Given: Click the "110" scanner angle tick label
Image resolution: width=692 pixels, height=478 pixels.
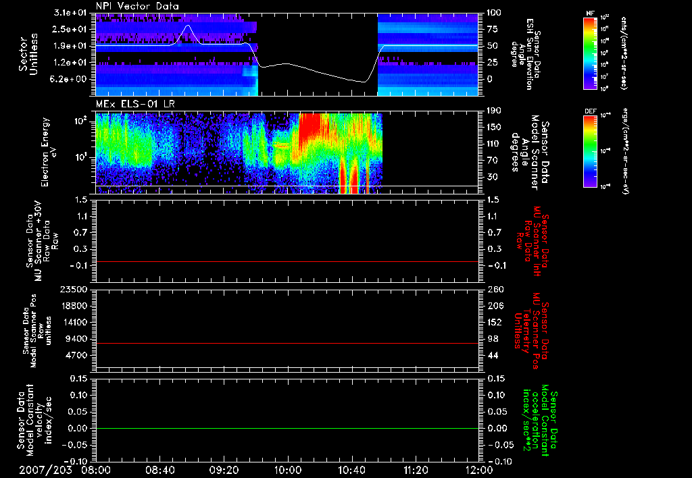Looking at the screenshot, I should [x=494, y=144].
